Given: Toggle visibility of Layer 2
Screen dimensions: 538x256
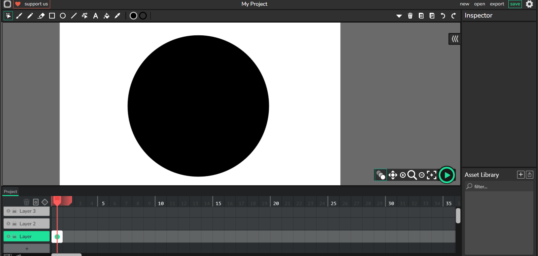Looking at the screenshot, I should [8, 224].
